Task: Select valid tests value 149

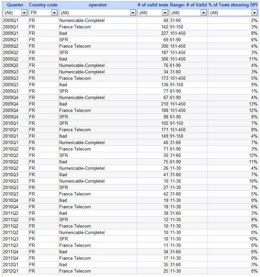Action: click(x=165, y=136)
